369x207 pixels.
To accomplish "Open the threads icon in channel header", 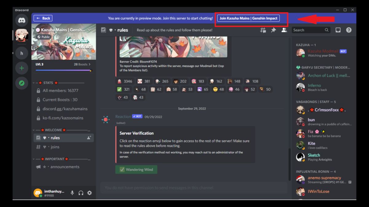I will (x=263, y=30).
